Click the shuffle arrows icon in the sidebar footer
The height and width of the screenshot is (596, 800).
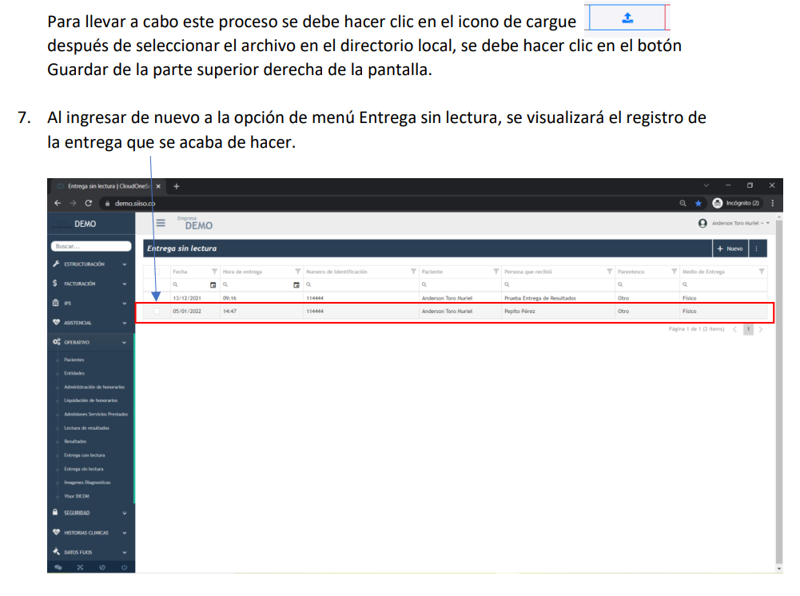80,567
